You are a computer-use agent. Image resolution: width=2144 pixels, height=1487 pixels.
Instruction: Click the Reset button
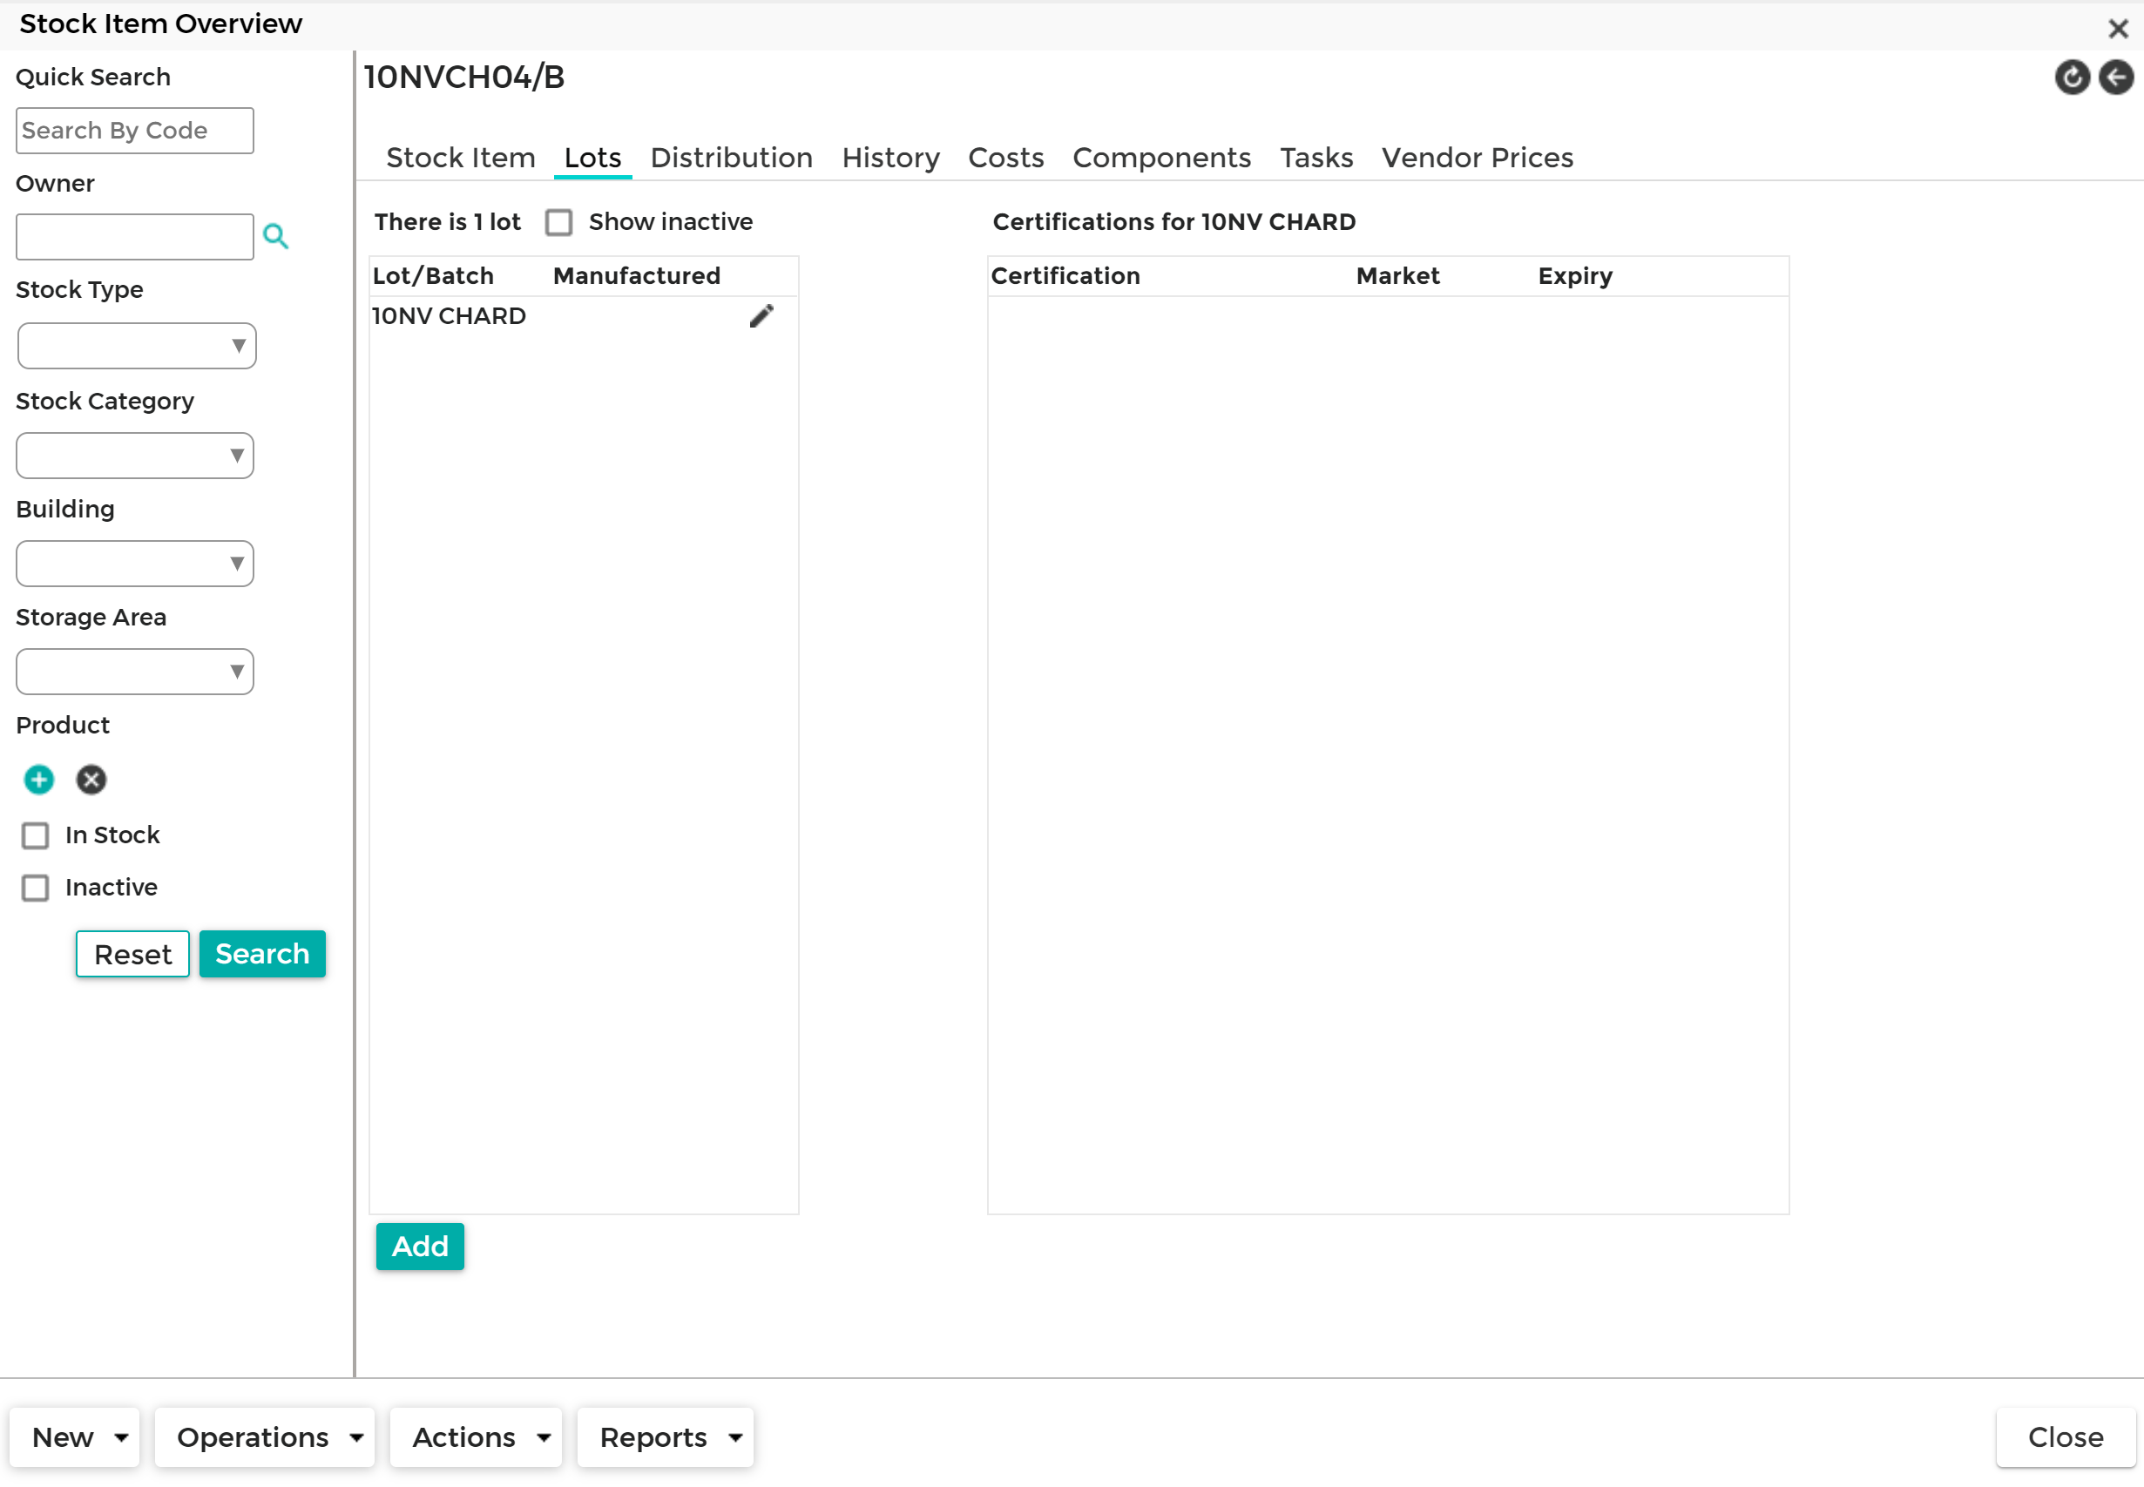[133, 954]
